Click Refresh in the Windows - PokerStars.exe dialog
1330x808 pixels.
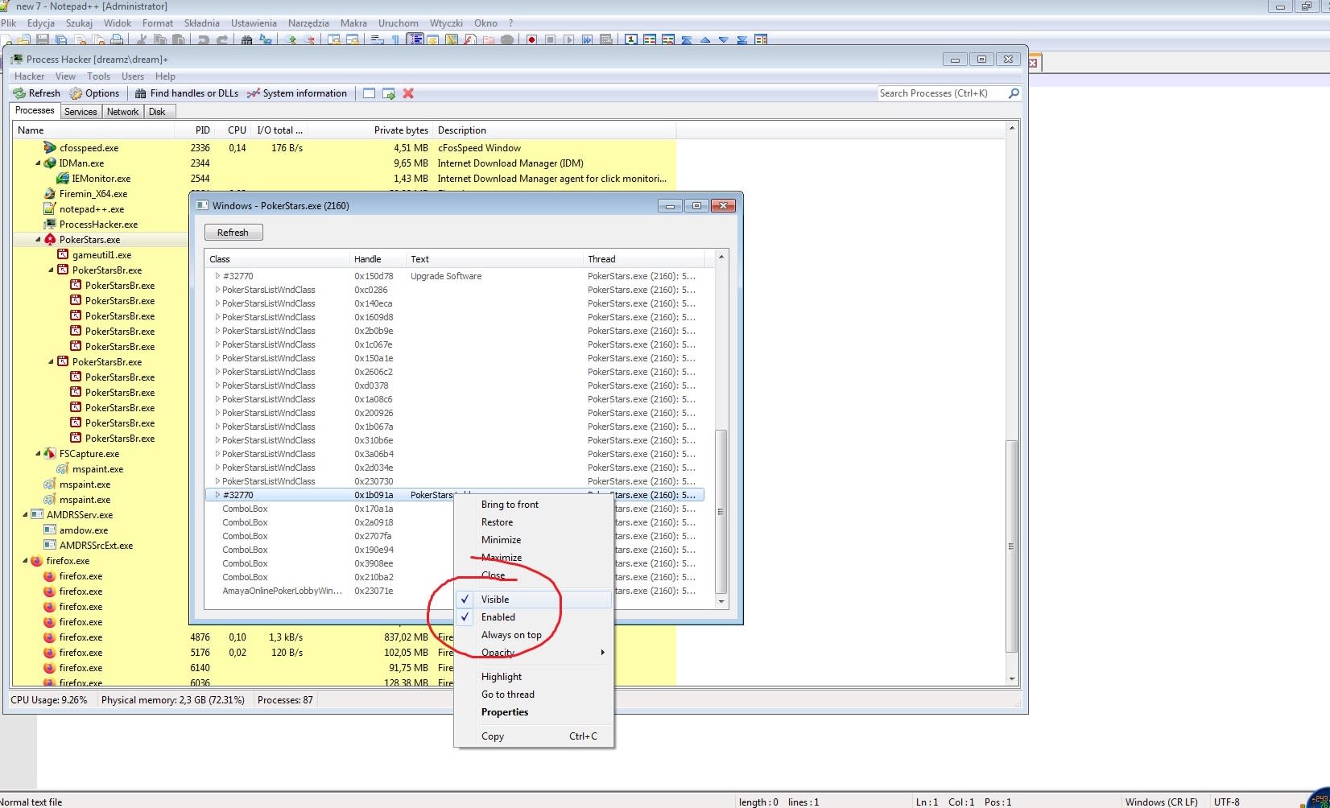(233, 233)
